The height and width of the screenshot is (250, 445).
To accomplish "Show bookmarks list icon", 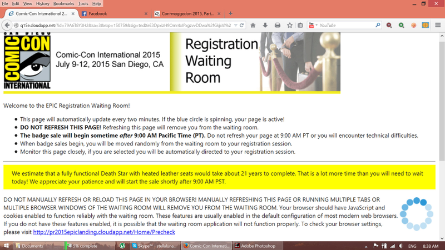I will click(300, 25).
